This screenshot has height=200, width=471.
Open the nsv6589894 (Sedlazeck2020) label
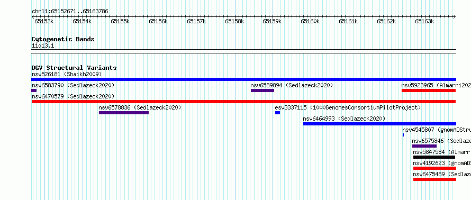coord(292,85)
